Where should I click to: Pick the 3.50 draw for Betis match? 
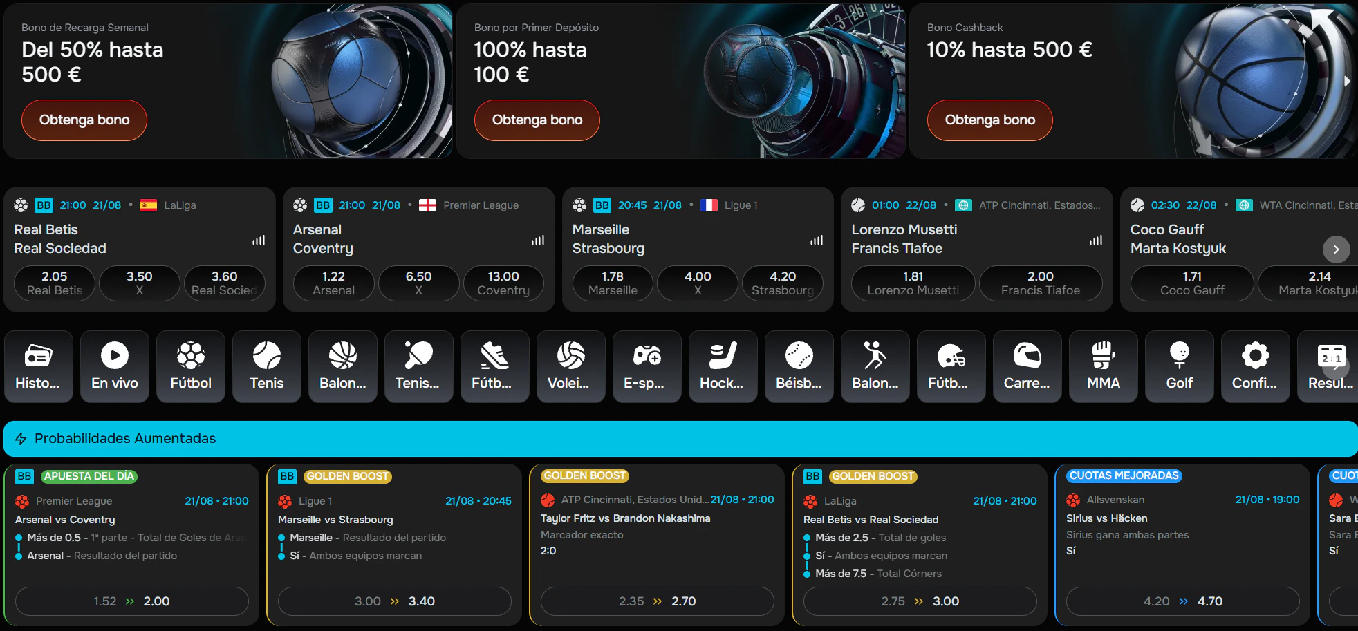[x=140, y=283]
